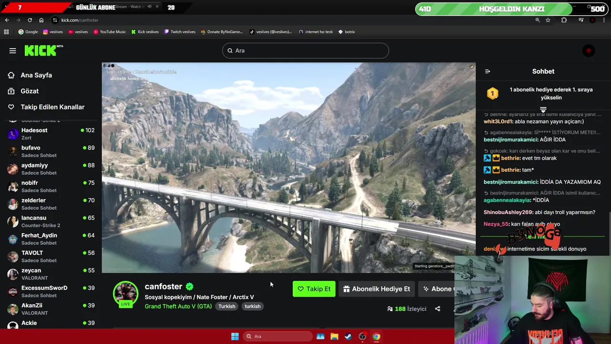Open bufavo channel in sidebar
Viewport: 611px width, 344px height.
(51, 151)
